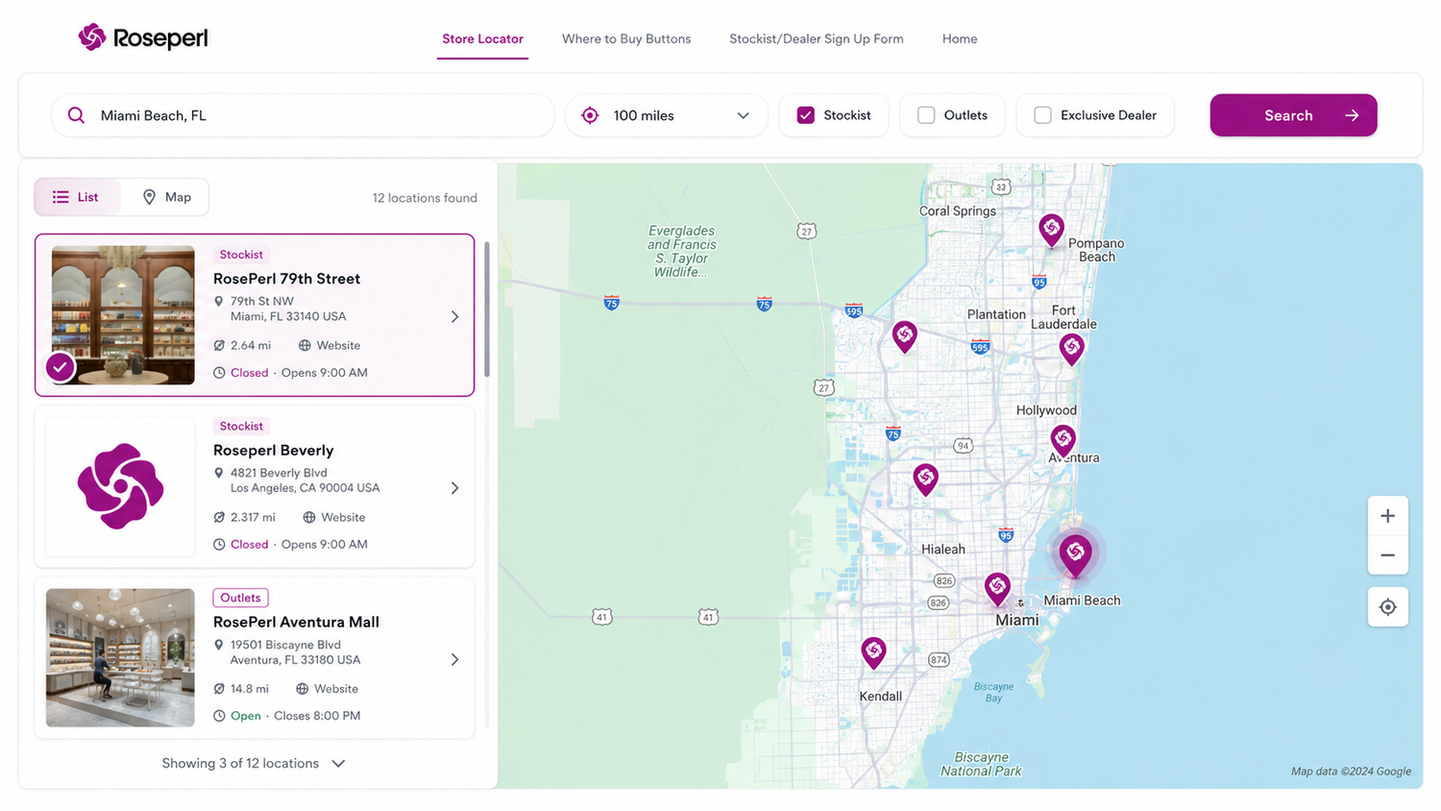This screenshot has width=1441, height=811.
Task: Click the 'Map data ©2024 Google' attribution
Action: pos(1351,771)
